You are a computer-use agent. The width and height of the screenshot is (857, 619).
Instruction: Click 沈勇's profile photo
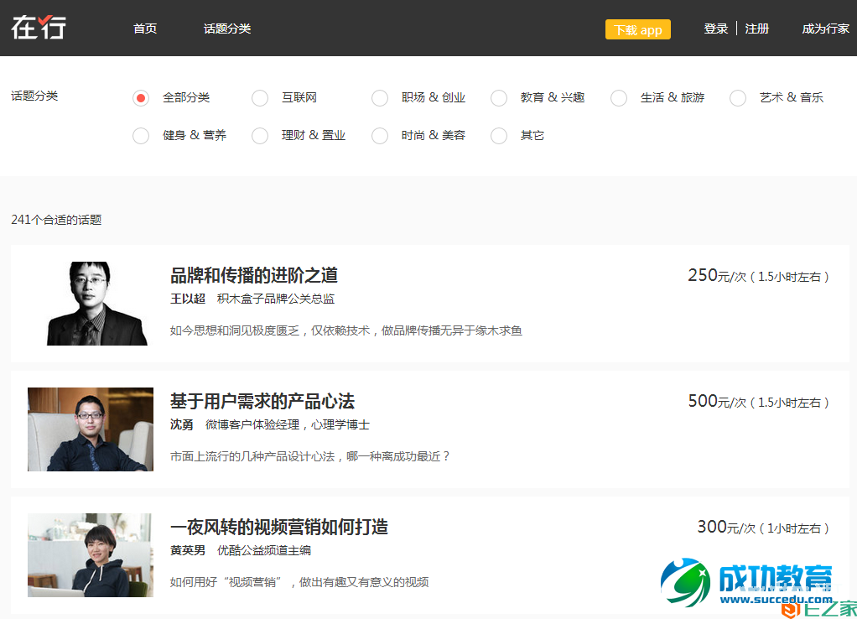coord(90,429)
